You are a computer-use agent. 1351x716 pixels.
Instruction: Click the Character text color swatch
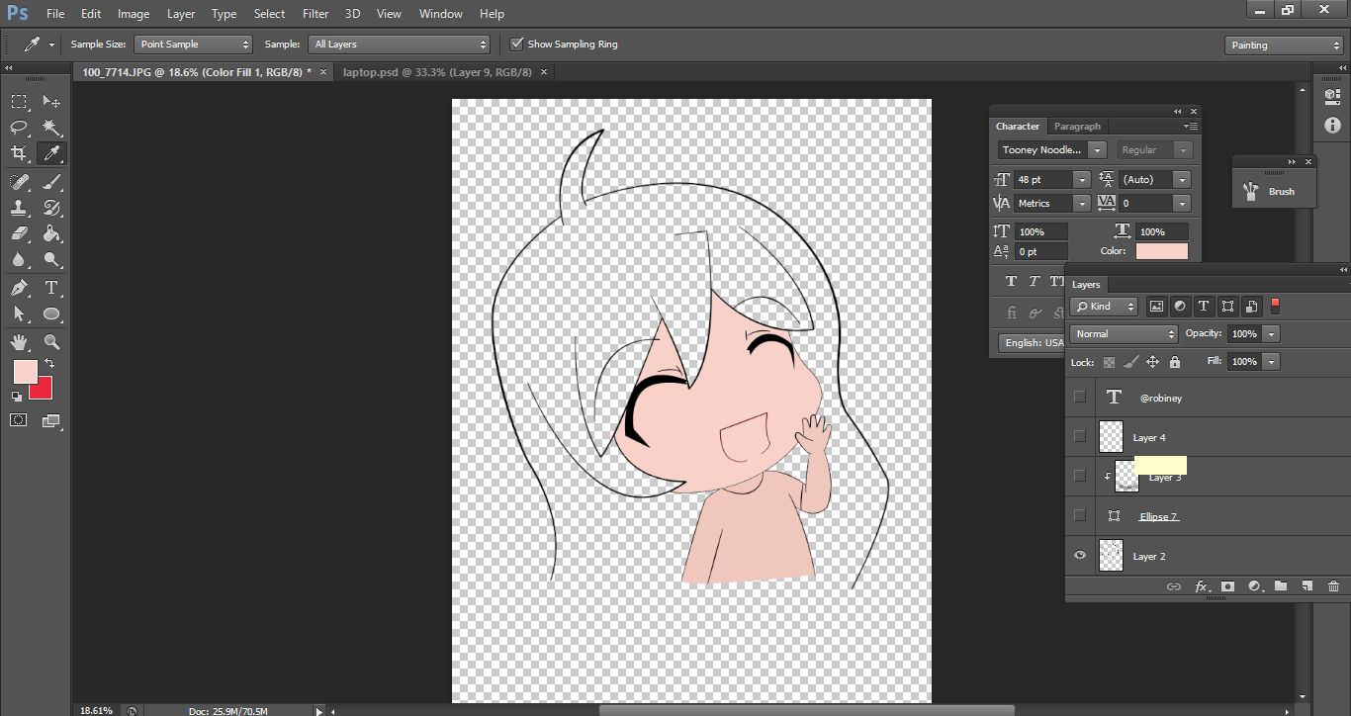click(x=1161, y=251)
